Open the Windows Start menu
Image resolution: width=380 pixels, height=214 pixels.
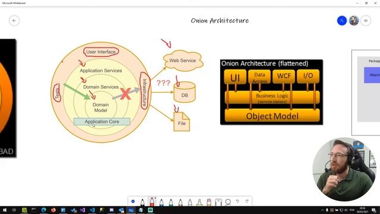click(x=4, y=210)
